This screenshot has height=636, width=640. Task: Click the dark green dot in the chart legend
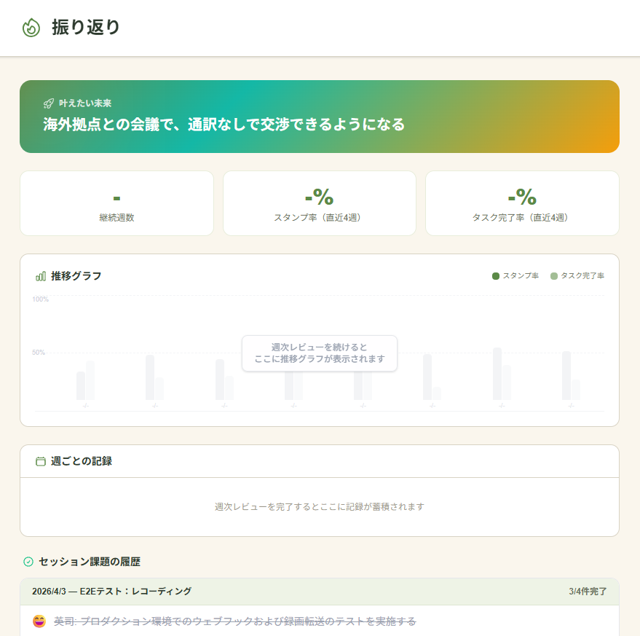(x=496, y=276)
